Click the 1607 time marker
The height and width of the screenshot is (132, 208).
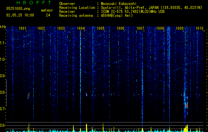click(140, 28)
